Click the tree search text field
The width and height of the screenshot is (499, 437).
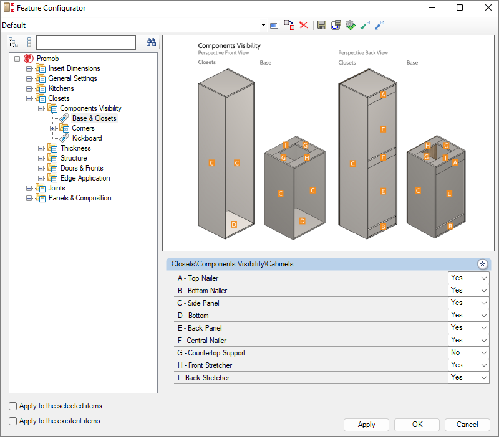(86, 42)
